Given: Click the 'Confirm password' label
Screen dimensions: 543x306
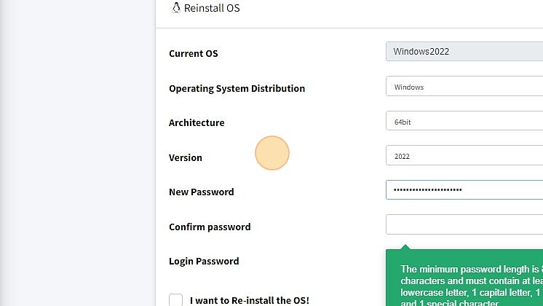Looking at the screenshot, I should click(210, 227).
